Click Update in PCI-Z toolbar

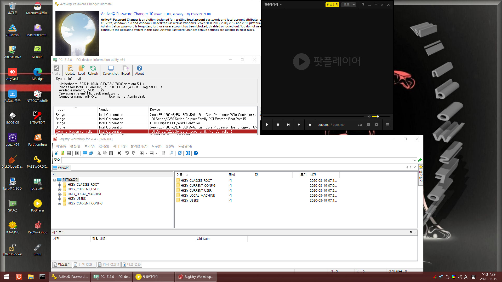click(x=70, y=70)
